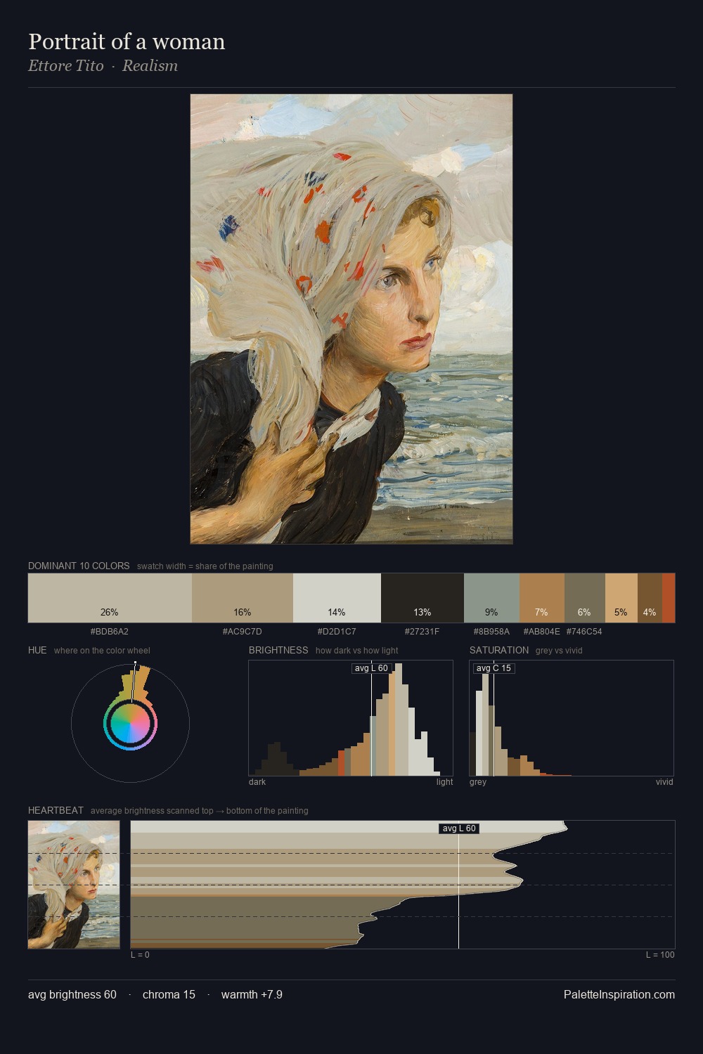Click the hue color wheel
The image size is (703, 1054).
(x=130, y=723)
